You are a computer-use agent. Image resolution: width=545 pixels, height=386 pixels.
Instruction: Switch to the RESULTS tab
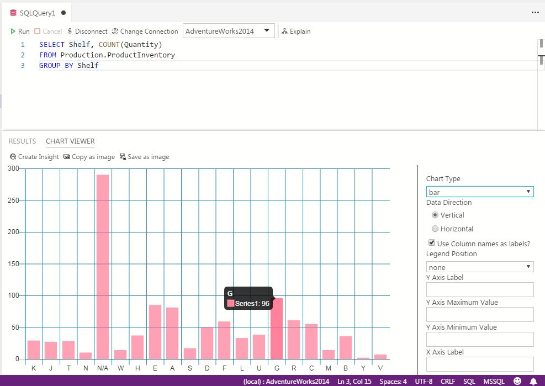(22, 141)
